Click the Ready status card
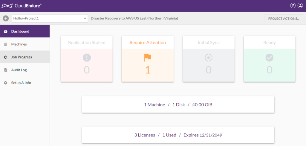 point(270,59)
